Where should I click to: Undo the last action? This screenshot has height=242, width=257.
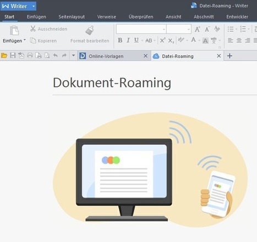click(x=56, y=55)
